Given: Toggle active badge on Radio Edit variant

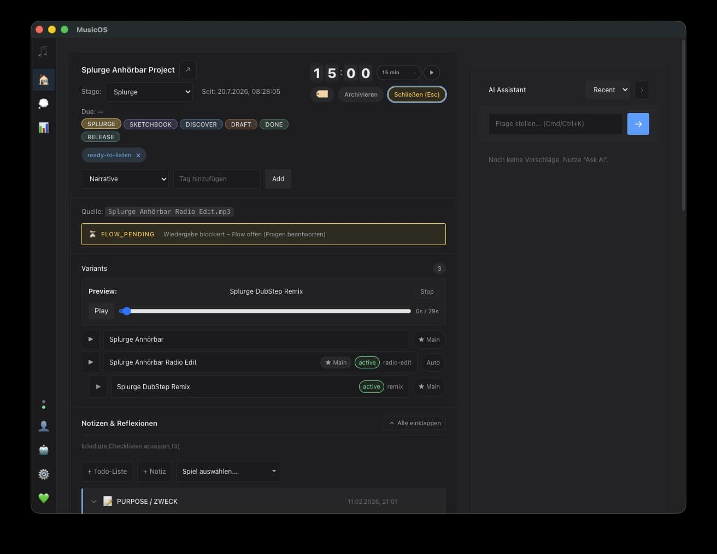Looking at the screenshot, I should pos(367,362).
